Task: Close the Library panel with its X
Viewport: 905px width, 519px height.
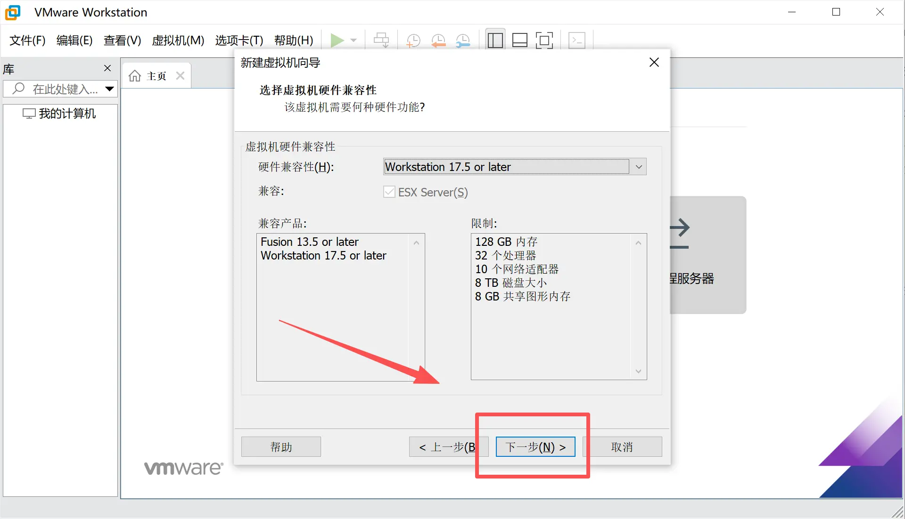Action: [107, 68]
